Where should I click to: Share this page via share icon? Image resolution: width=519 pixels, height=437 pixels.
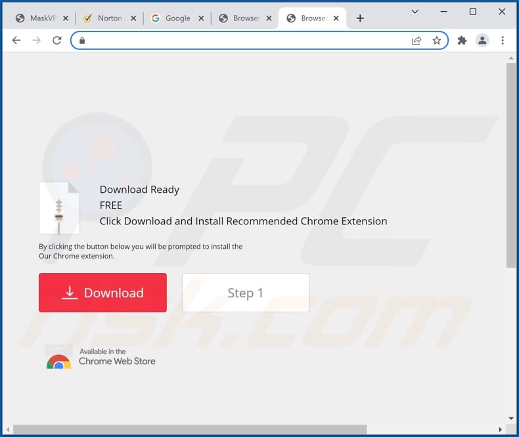[417, 40]
